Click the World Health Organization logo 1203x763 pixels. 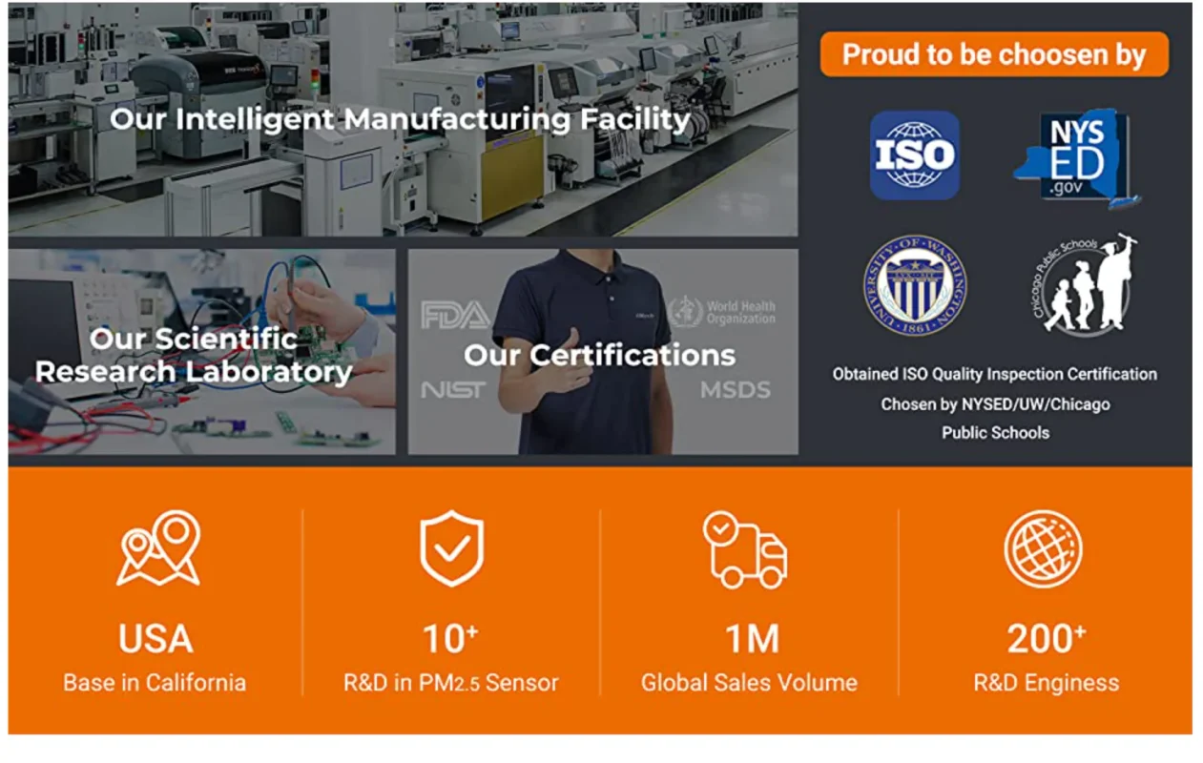pyautogui.click(x=721, y=312)
